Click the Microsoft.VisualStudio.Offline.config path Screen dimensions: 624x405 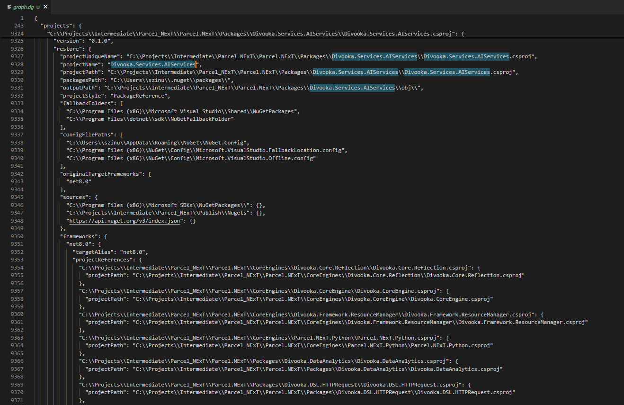click(191, 158)
